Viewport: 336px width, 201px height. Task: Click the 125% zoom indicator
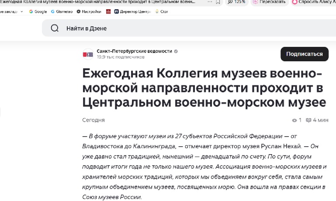click(236, 2)
